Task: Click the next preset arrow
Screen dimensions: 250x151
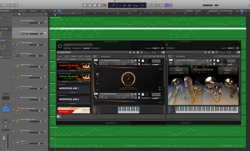Action: (x=69, y=48)
